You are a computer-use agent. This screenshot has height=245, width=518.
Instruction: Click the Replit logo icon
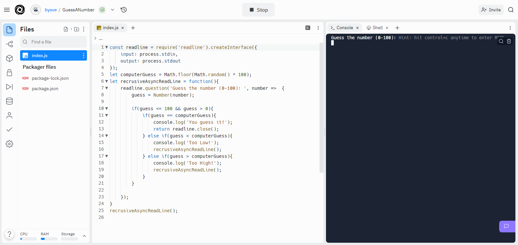coord(20,10)
